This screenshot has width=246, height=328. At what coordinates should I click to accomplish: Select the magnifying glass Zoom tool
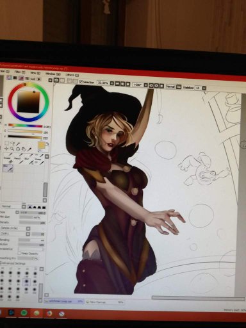click(x=12, y=149)
